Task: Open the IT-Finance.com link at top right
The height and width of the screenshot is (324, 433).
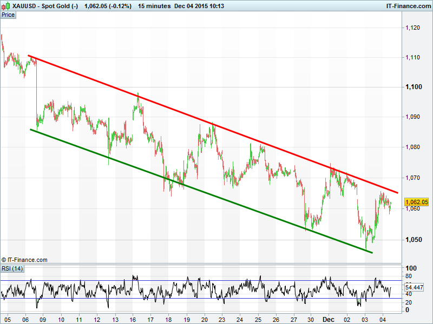Action: pos(408,6)
